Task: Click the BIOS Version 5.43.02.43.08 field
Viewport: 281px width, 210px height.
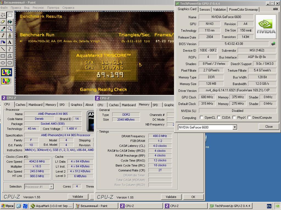Action: pos(234,44)
